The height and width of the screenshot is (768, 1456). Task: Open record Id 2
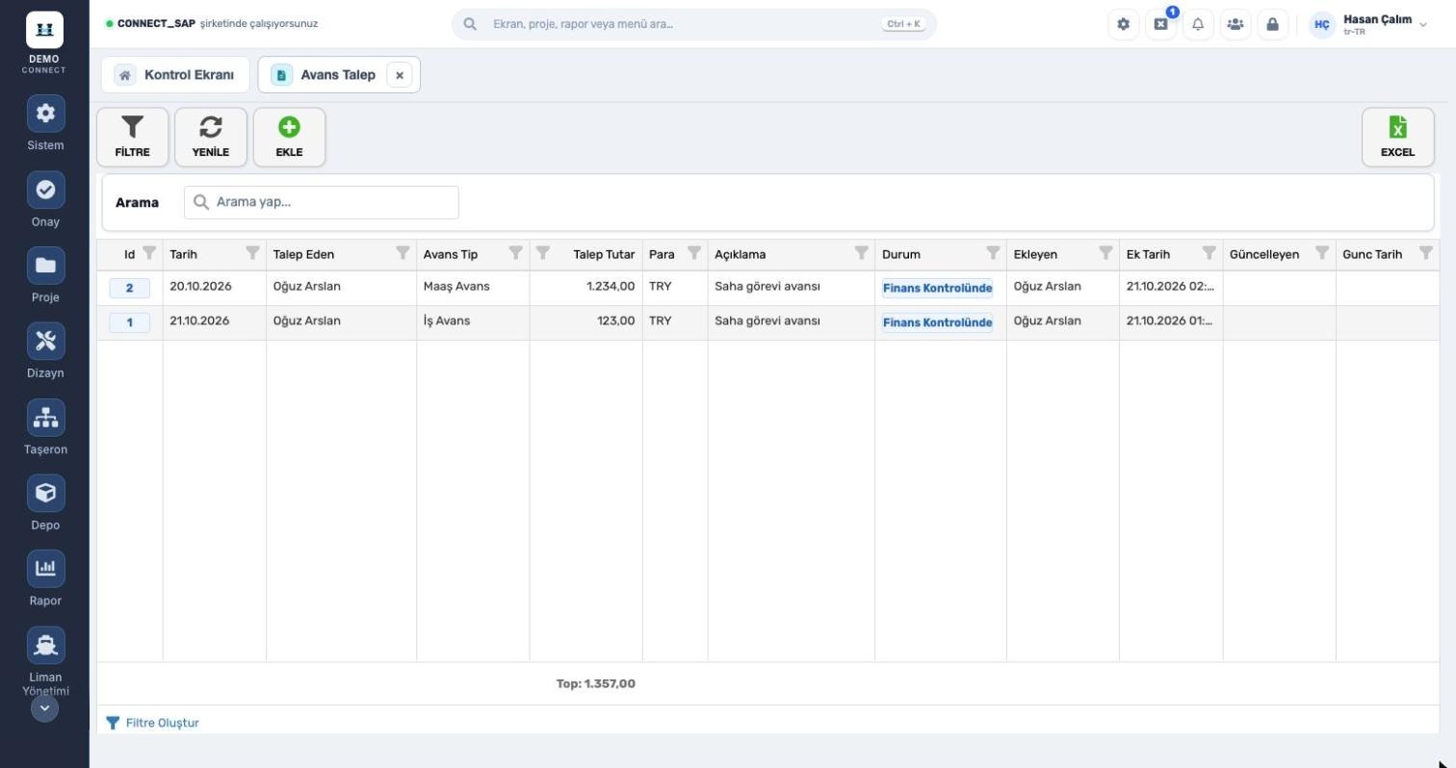pos(129,288)
